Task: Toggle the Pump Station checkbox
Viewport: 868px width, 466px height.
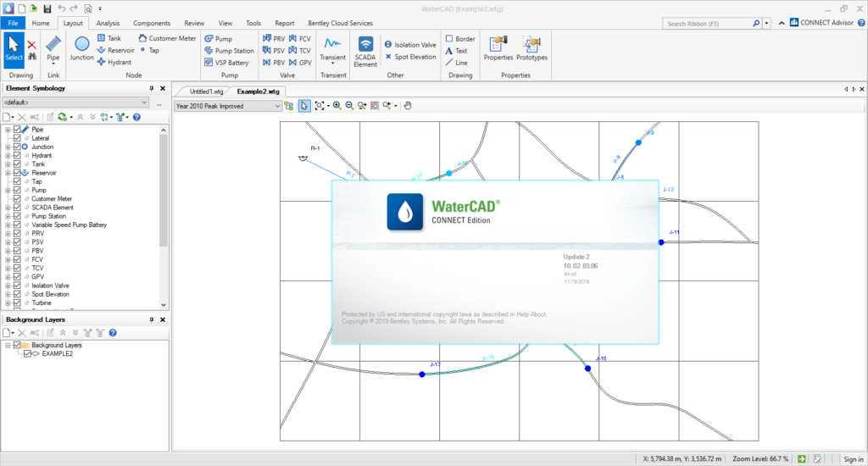Action: click(x=17, y=216)
